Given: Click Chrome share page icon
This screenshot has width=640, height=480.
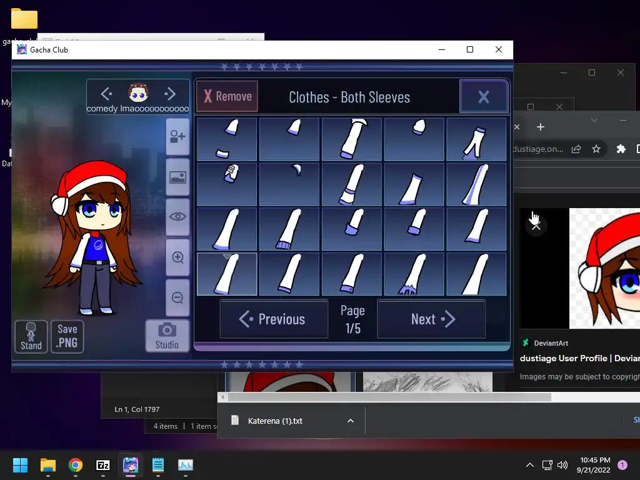Looking at the screenshot, I should point(576,149).
